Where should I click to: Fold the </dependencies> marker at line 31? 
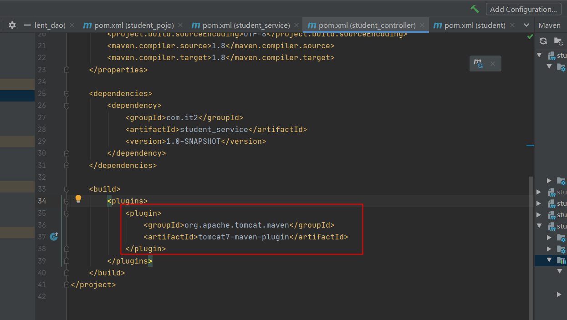pyautogui.click(x=67, y=165)
